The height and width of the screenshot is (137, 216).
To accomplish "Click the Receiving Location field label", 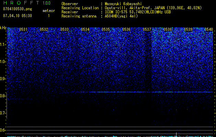I will click(x=80, y=8).
